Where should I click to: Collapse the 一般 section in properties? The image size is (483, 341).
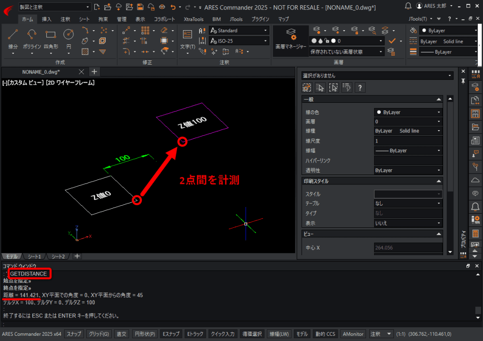coord(439,100)
